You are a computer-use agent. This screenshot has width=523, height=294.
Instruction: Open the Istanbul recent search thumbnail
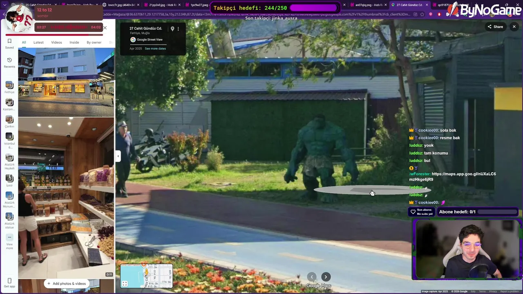9,136
